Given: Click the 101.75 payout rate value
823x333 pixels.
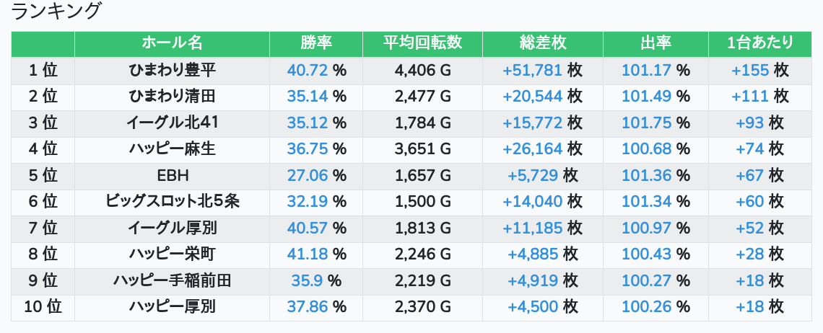Looking at the screenshot, I should click(647, 123).
